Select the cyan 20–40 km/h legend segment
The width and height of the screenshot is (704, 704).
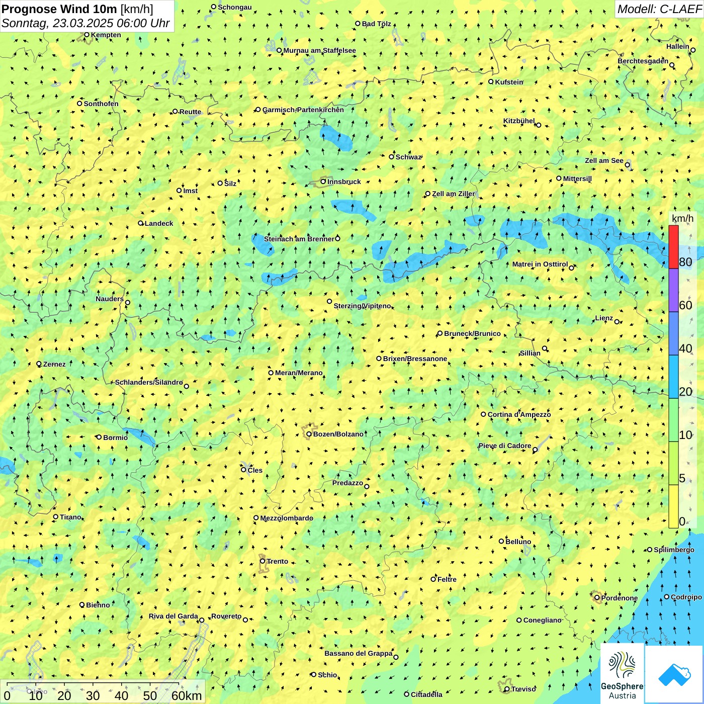pyautogui.click(x=673, y=377)
